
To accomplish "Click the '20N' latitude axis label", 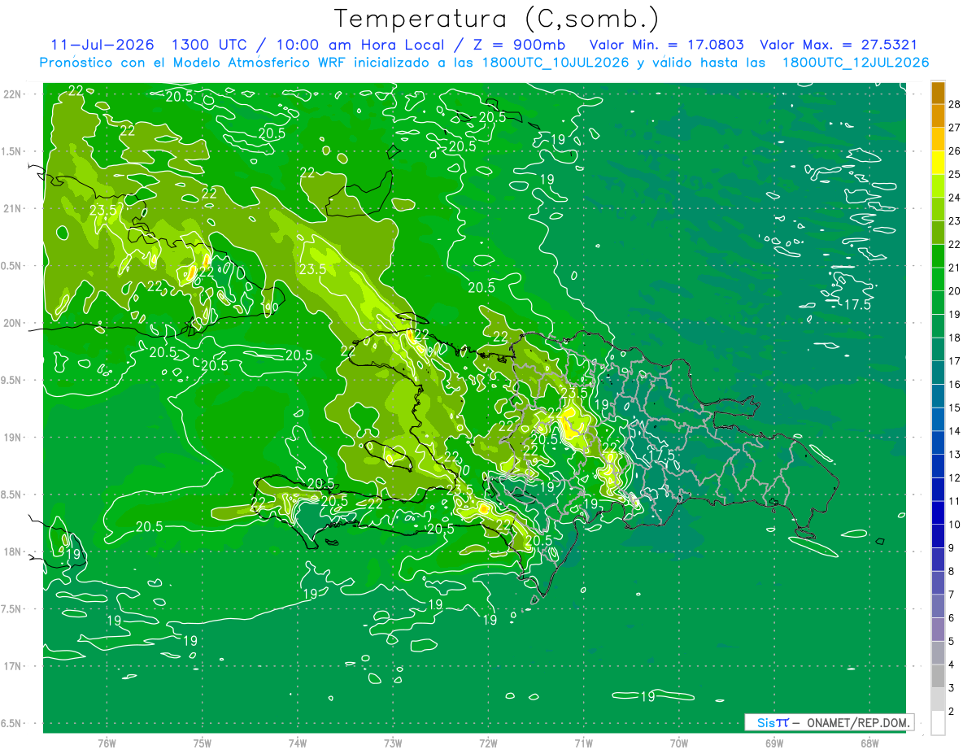I will [x=14, y=323].
